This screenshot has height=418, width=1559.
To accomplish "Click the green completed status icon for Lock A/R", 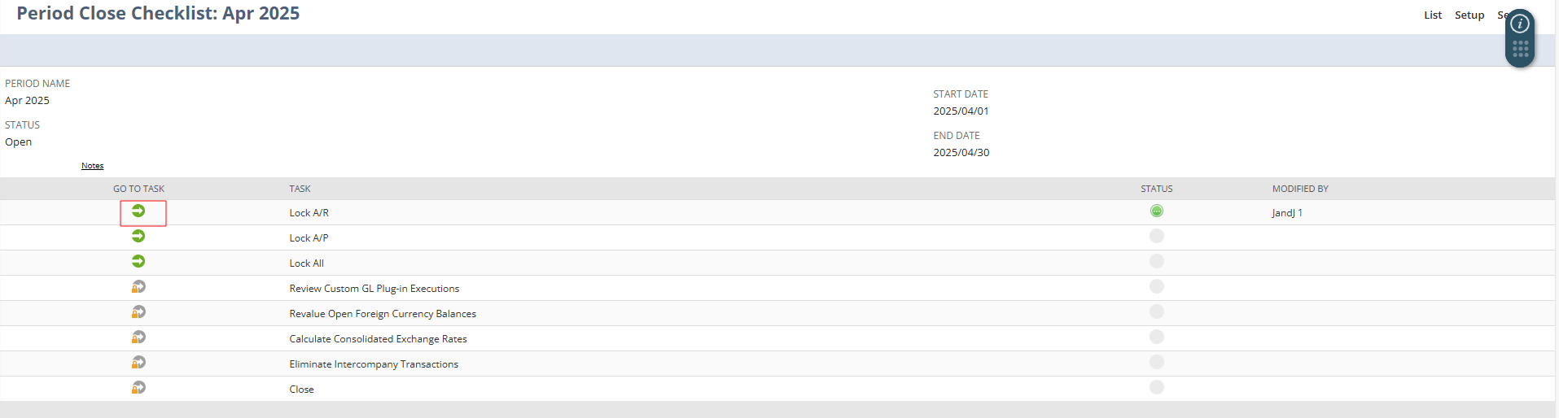I will [1156, 211].
